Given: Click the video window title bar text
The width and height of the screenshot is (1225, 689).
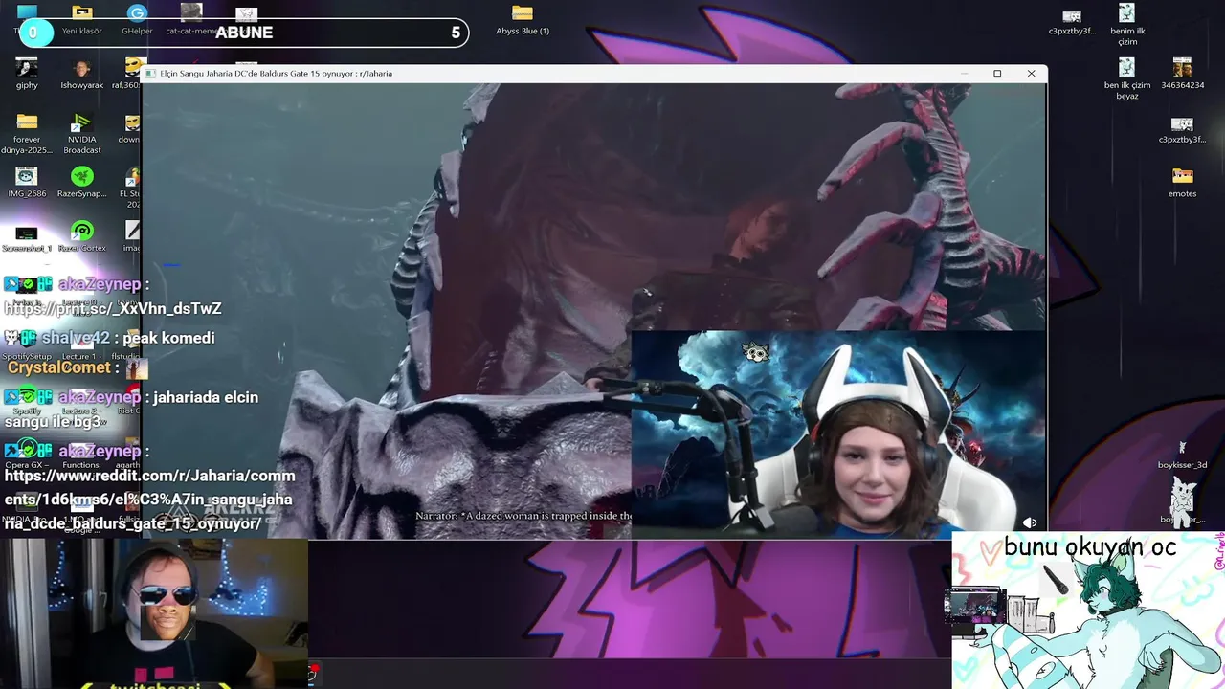Looking at the screenshot, I should [276, 74].
